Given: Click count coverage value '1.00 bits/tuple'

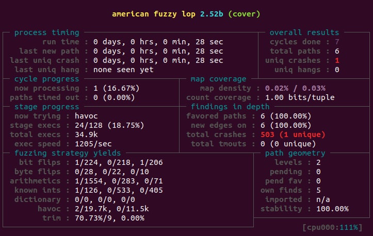Looking at the screenshot, I should coord(300,97).
